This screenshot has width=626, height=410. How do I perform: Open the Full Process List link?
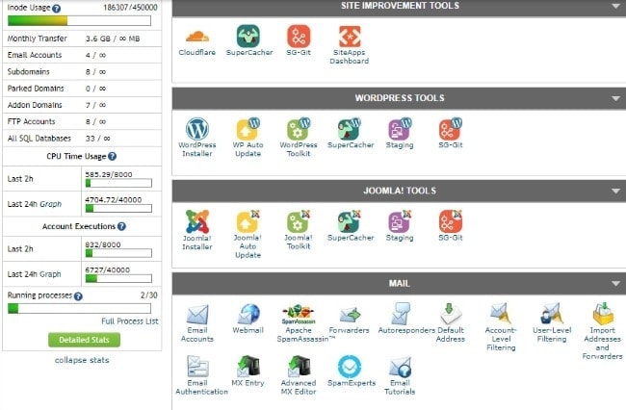[x=130, y=321]
